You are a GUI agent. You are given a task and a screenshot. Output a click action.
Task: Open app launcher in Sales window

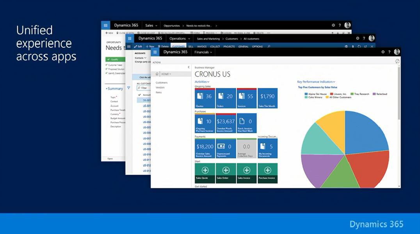(x=105, y=25)
